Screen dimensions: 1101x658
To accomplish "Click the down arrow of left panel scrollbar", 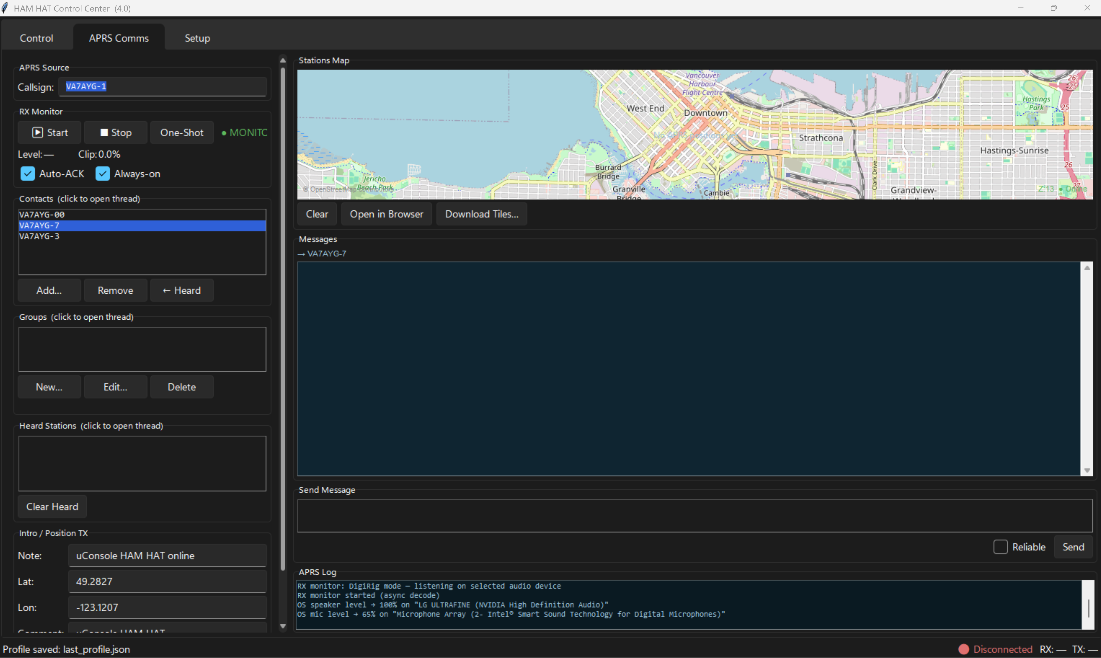I will click(x=282, y=626).
